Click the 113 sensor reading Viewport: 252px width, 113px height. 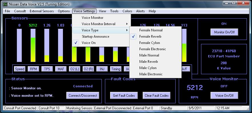(184, 25)
